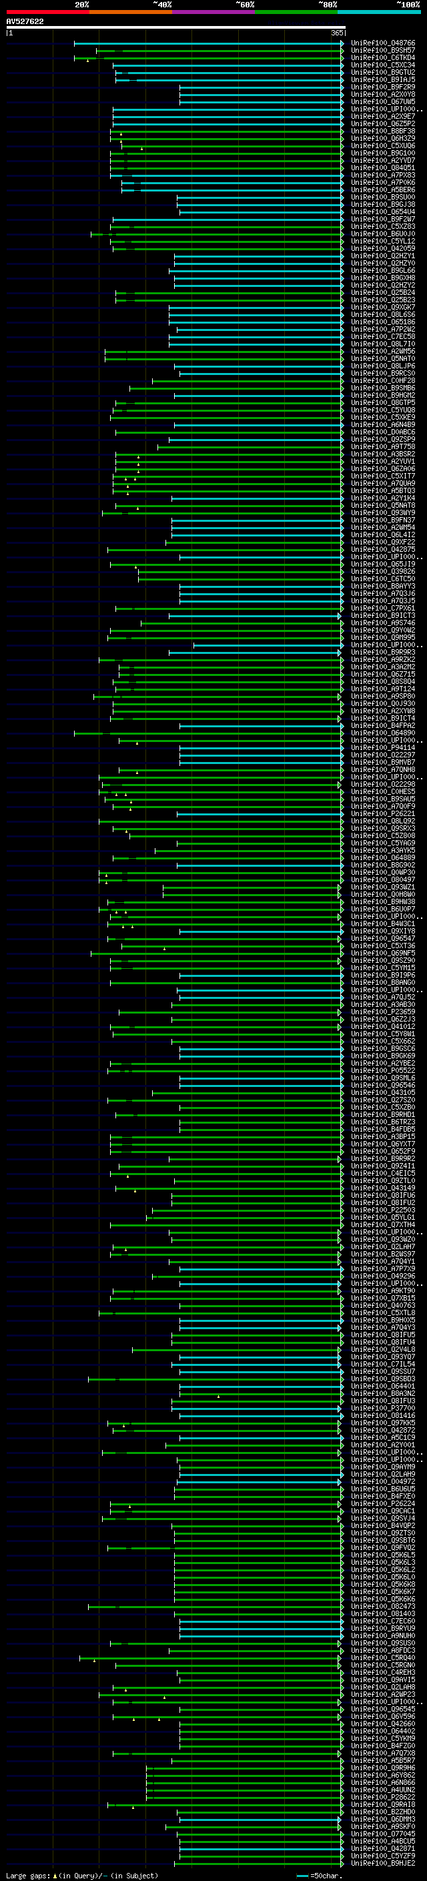Click the UniRef100_B6U0J0 label
Image resolution: width=427 pixels, height=1881 pixels.
(x=382, y=234)
